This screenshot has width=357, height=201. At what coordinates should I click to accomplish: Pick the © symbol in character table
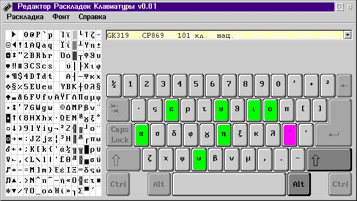tap(63, 108)
